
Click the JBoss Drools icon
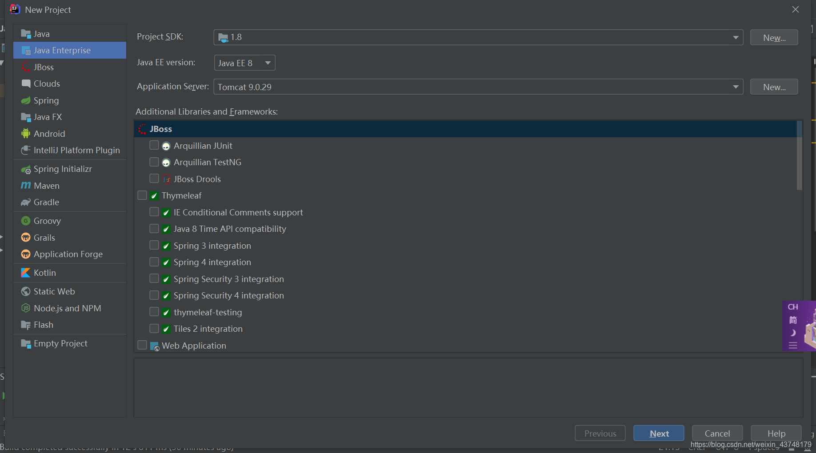(166, 179)
